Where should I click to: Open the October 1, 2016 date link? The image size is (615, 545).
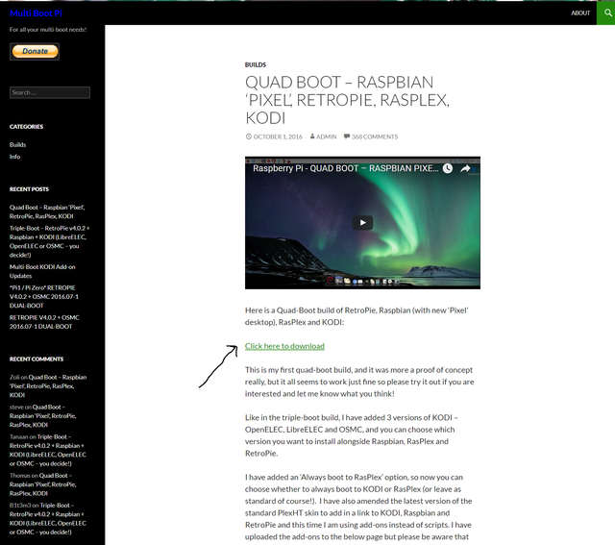pos(278,136)
